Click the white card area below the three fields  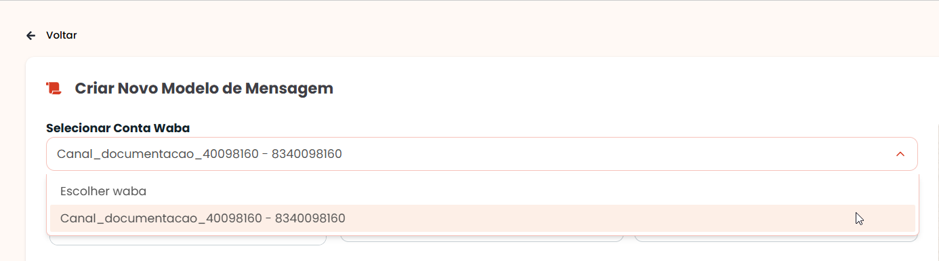click(x=474, y=253)
